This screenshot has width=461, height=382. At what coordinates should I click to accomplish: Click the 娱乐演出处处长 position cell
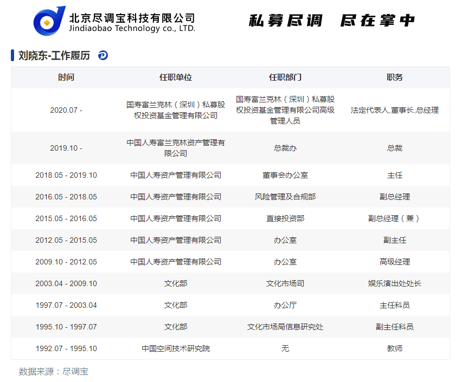point(395,283)
